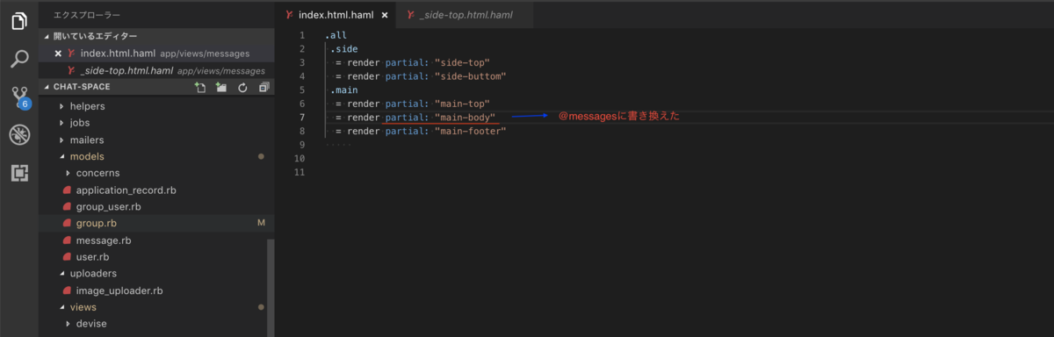Expand the devise folder
The width and height of the screenshot is (1054, 337).
tap(90, 324)
